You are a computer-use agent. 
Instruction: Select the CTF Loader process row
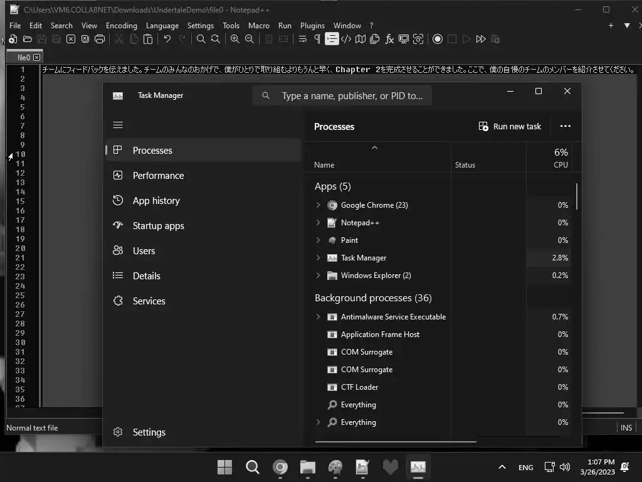pos(438,387)
